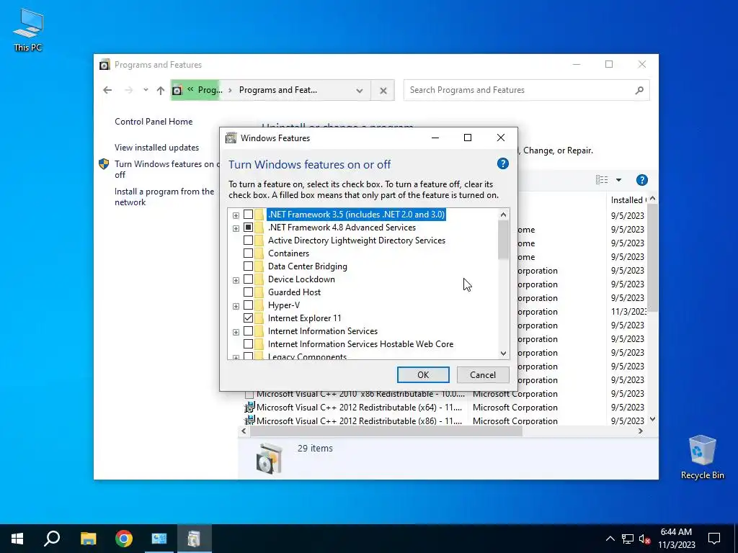Change view layout icon in Programs and Features
This screenshot has height=553, width=738.
point(602,179)
